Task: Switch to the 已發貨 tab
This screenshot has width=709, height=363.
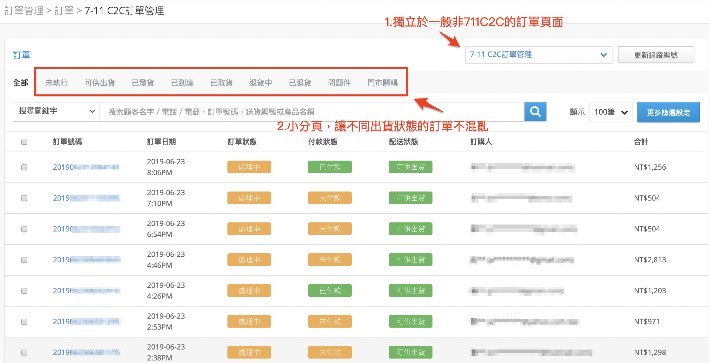Action: tap(143, 83)
